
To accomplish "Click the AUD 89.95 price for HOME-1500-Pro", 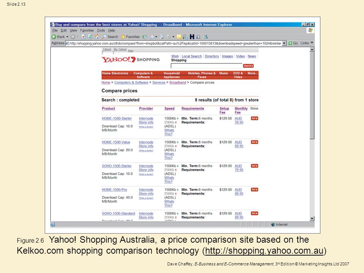I will point(239,191).
